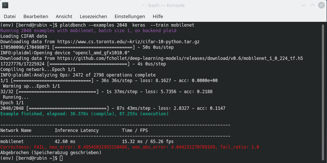Viewport: 327px width, 163px height.
Task: Open the Hilfe menu
Action: [158, 17]
